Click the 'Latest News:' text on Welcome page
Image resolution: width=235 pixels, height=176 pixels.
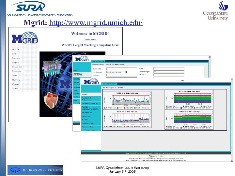pyautogui.click(x=90, y=39)
